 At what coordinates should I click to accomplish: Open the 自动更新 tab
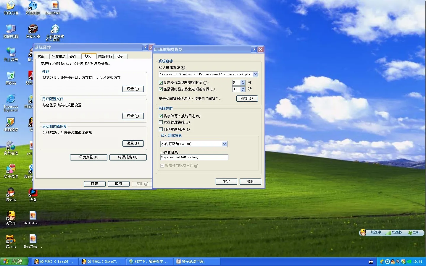105,56
